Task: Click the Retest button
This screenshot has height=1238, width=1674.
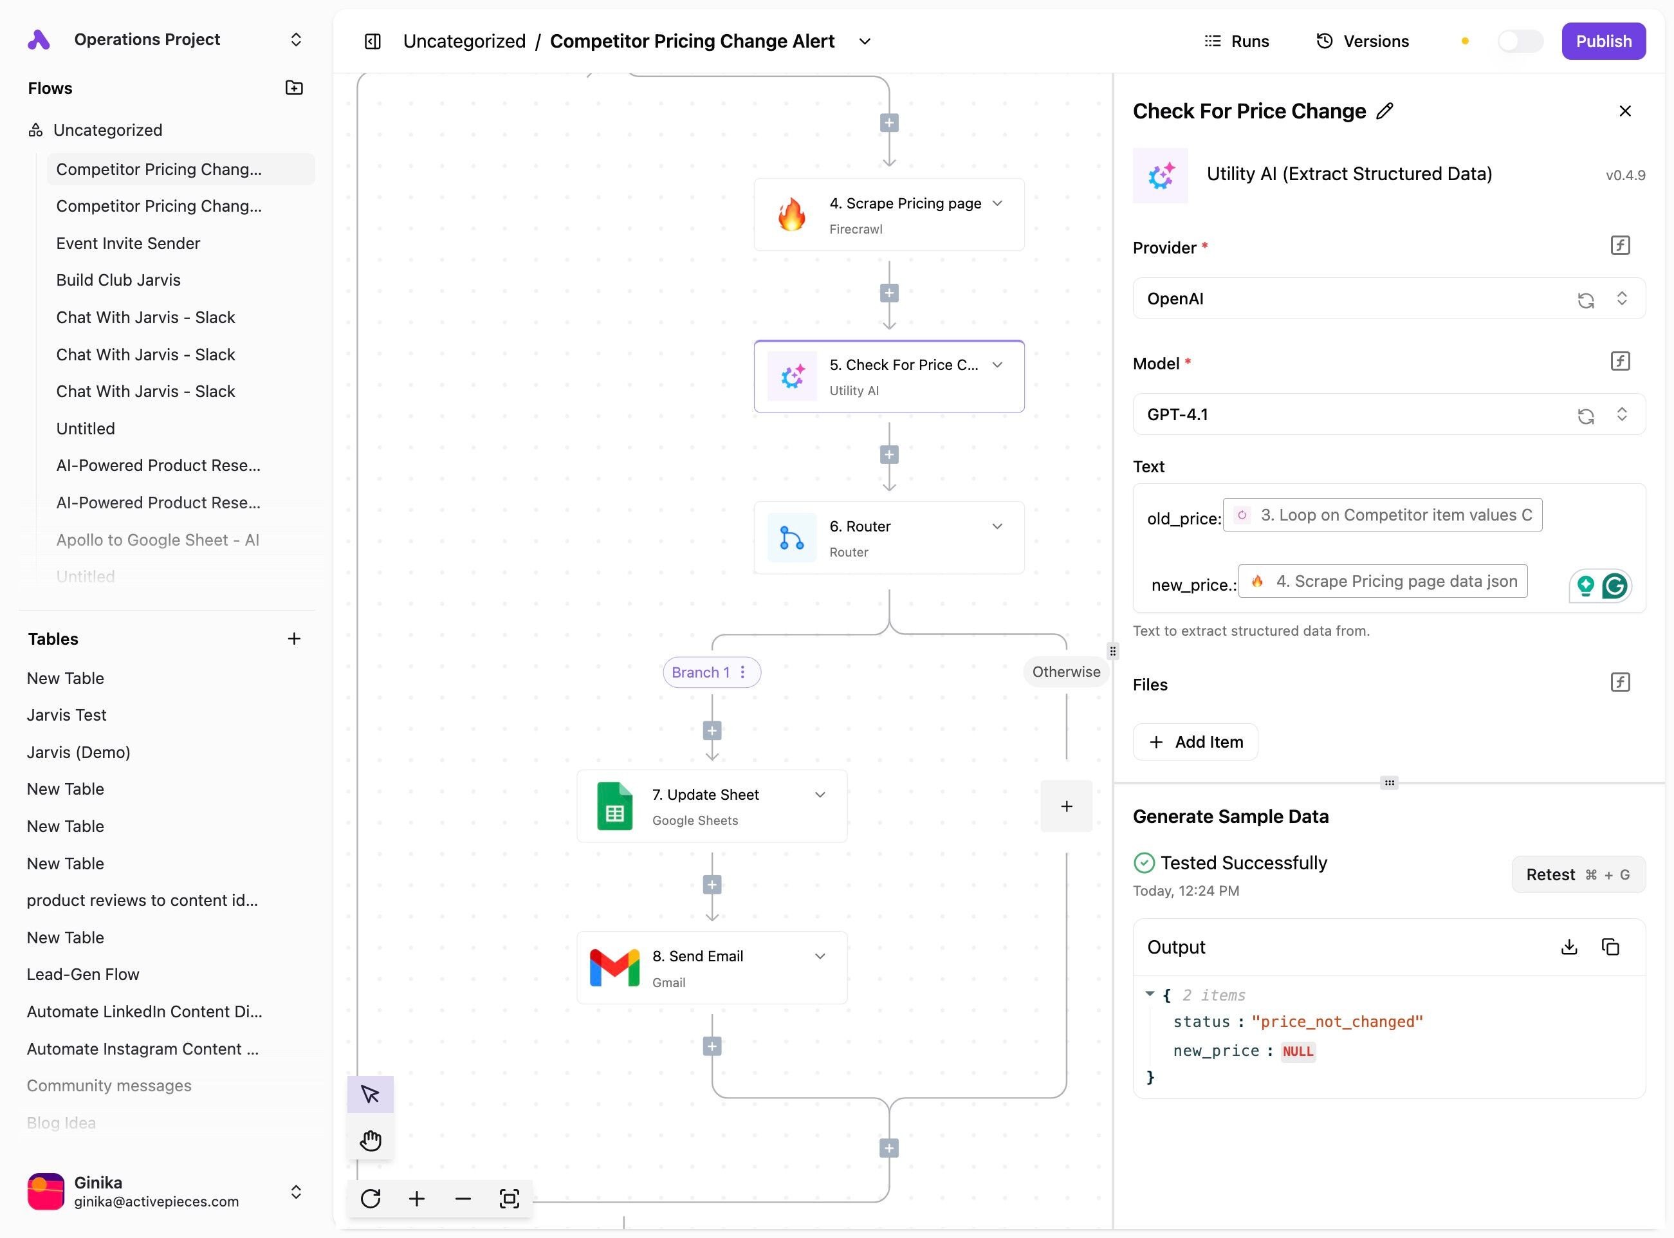Action: click(1577, 874)
